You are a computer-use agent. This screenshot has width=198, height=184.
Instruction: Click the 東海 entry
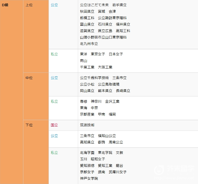pos(84,108)
